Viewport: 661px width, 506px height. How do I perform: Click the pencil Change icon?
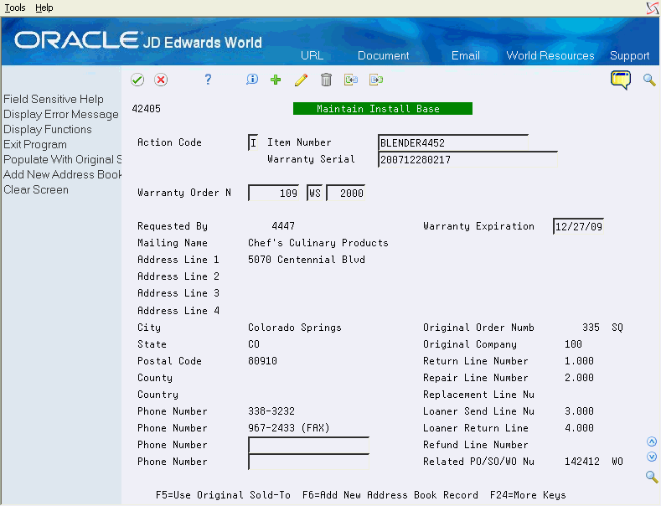tap(301, 80)
